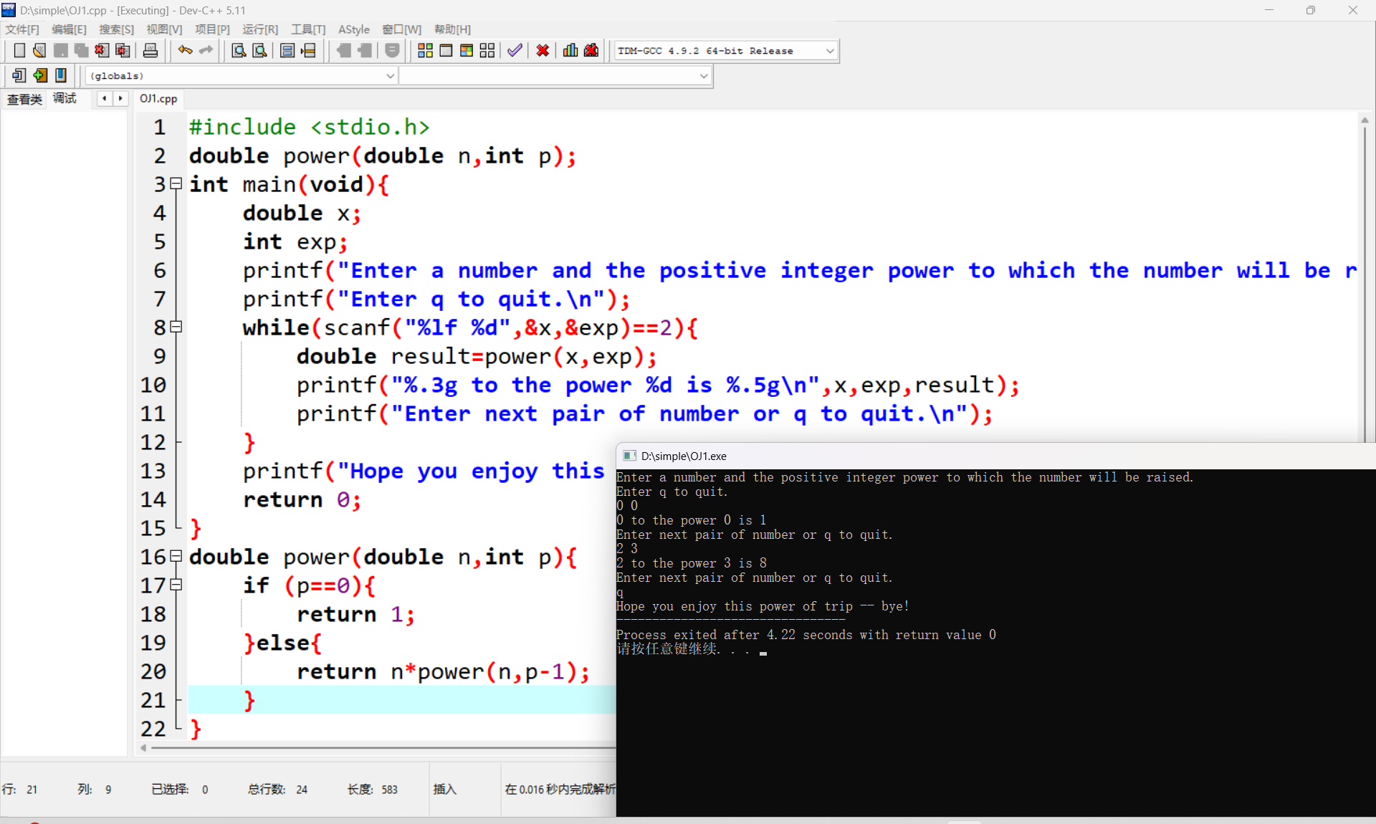The height and width of the screenshot is (824, 1376).
Task: Expand the (globals) class dropdown
Action: [390, 76]
